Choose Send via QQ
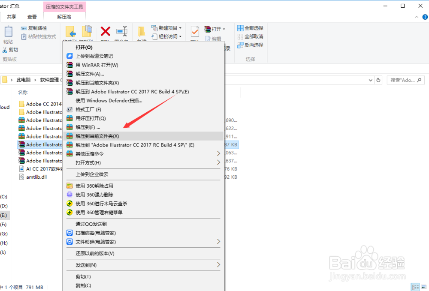This screenshot has width=429, height=291. click(x=143, y=224)
